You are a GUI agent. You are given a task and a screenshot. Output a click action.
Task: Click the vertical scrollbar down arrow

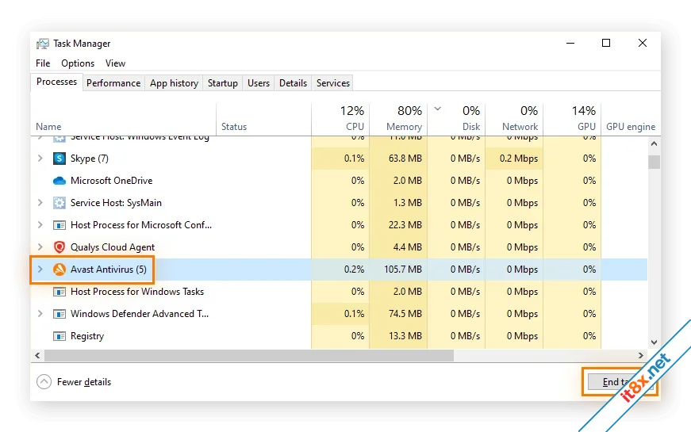[x=654, y=342]
